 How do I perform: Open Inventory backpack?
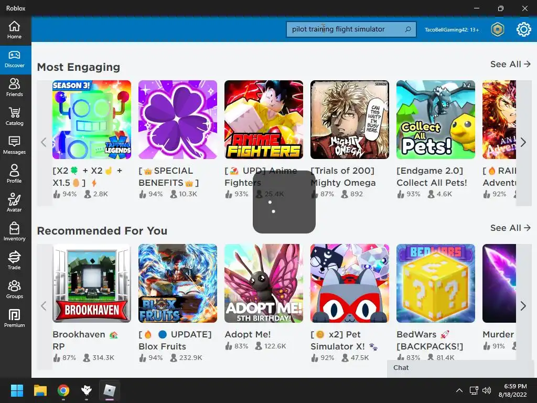tap(14, 232)
